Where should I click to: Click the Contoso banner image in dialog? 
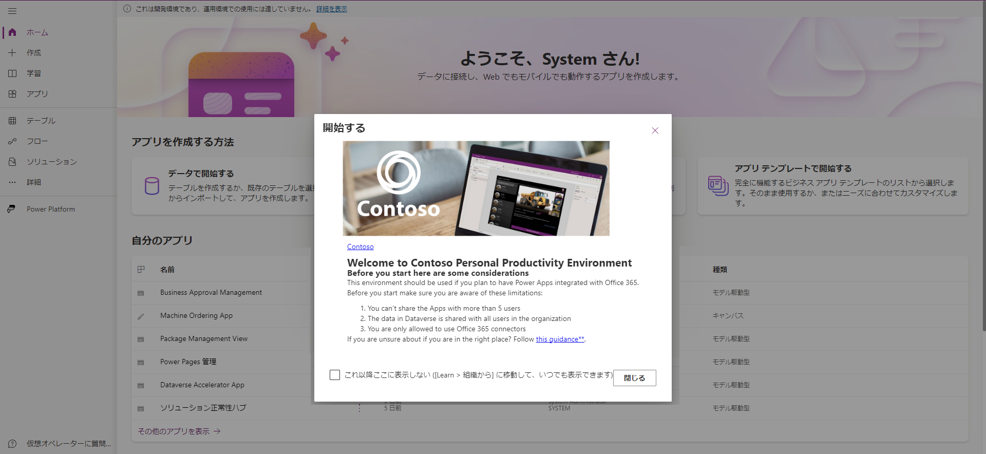(476, 188)
